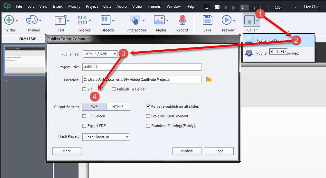Select the Text tool icon
This screenshot has width=326, height=178.
pyautogui.click(x=60, y=20)
